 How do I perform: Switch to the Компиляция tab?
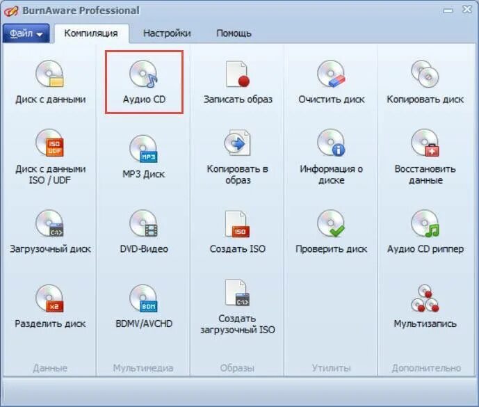(x=91, y=33)
